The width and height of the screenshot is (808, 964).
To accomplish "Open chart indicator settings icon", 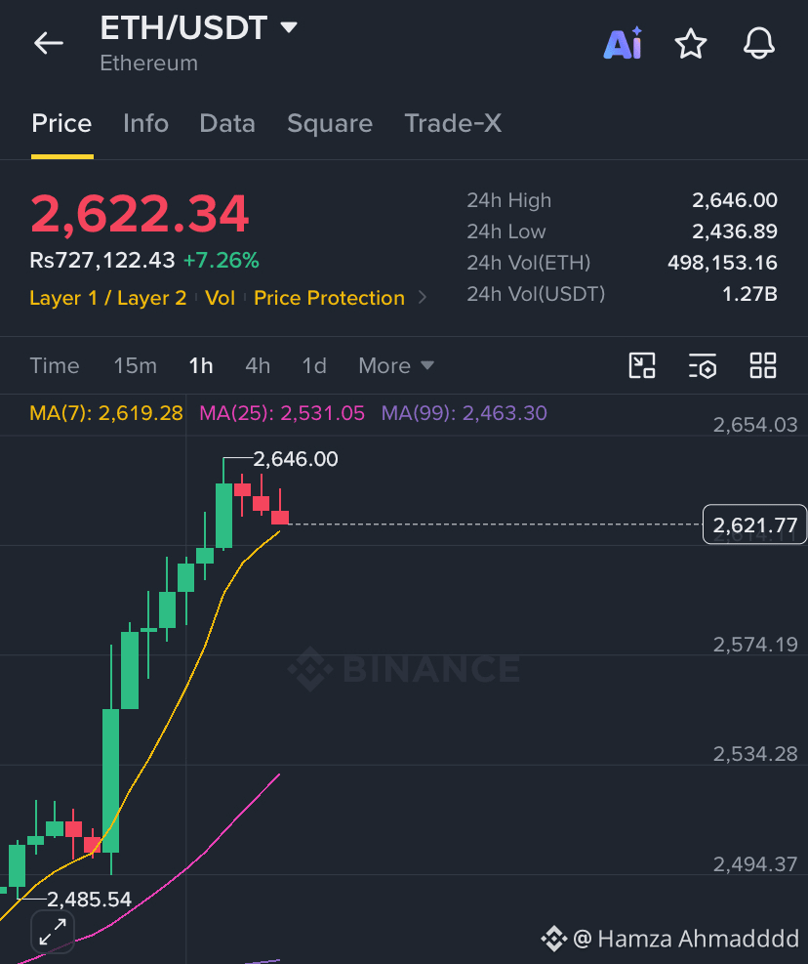I will coord(703,365).
